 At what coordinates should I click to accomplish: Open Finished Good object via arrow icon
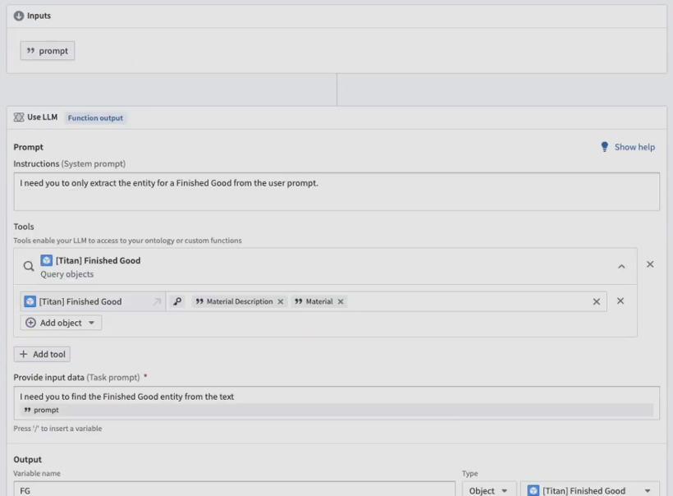pos(157,302)
